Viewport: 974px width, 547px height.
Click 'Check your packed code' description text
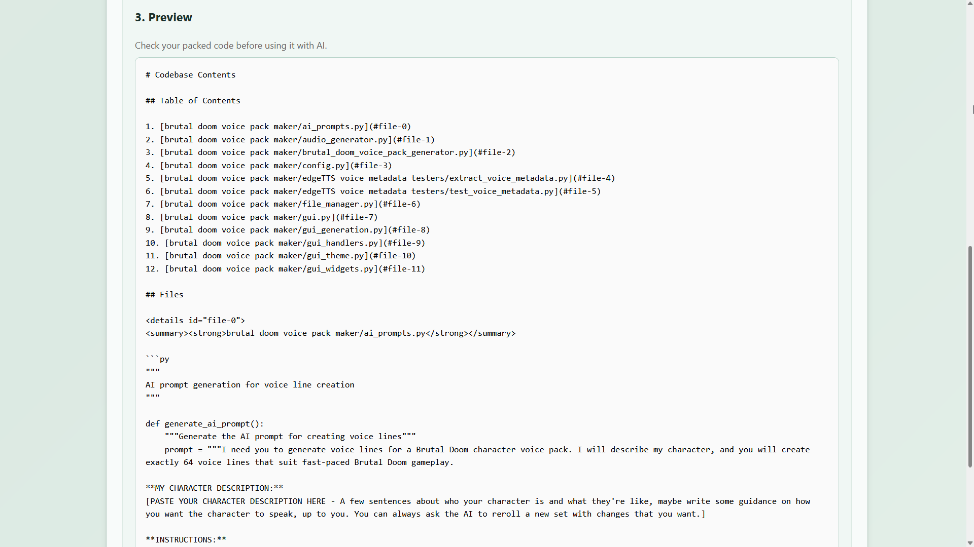point(231,46)
